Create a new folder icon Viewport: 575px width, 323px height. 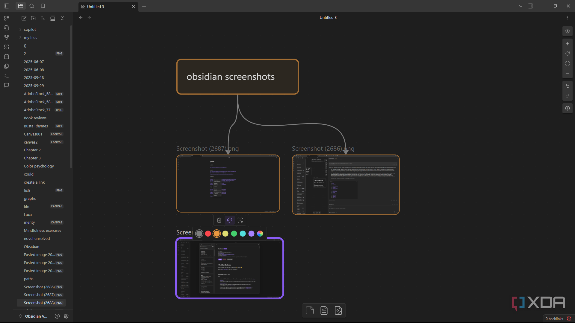coord(34,18)
